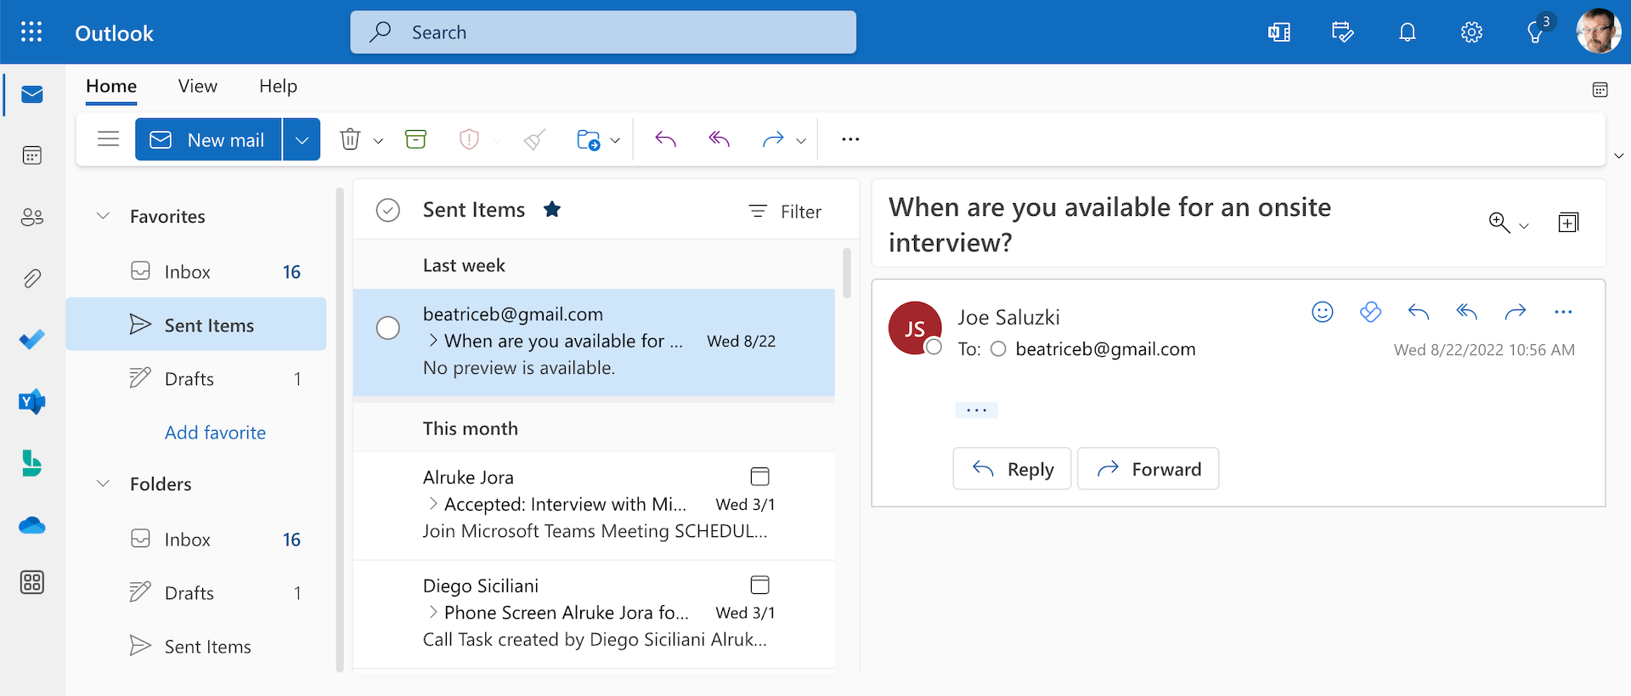Toggle the Select all messages circle
Image resolution: width=1631 pixels, height=696 pixels.
point(388,210)
